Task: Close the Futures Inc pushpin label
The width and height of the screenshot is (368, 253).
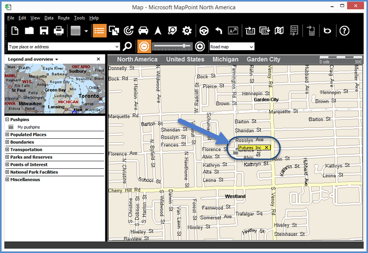Action: click(266, 148)
